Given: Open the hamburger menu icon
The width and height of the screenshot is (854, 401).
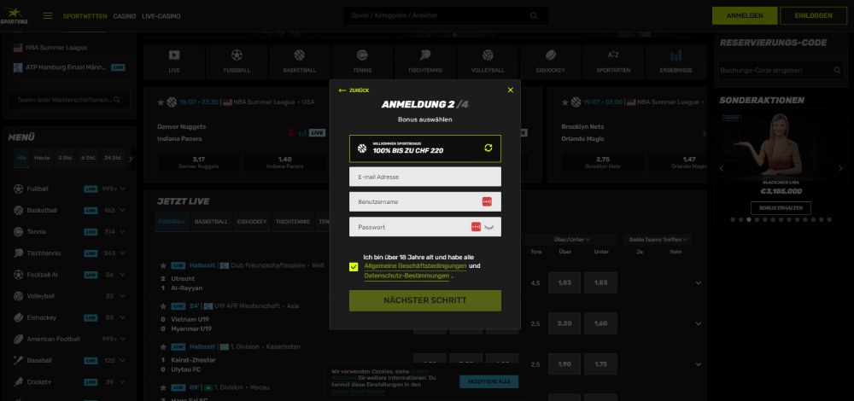Looking at the screenshot, I should (x=48, y=15).
